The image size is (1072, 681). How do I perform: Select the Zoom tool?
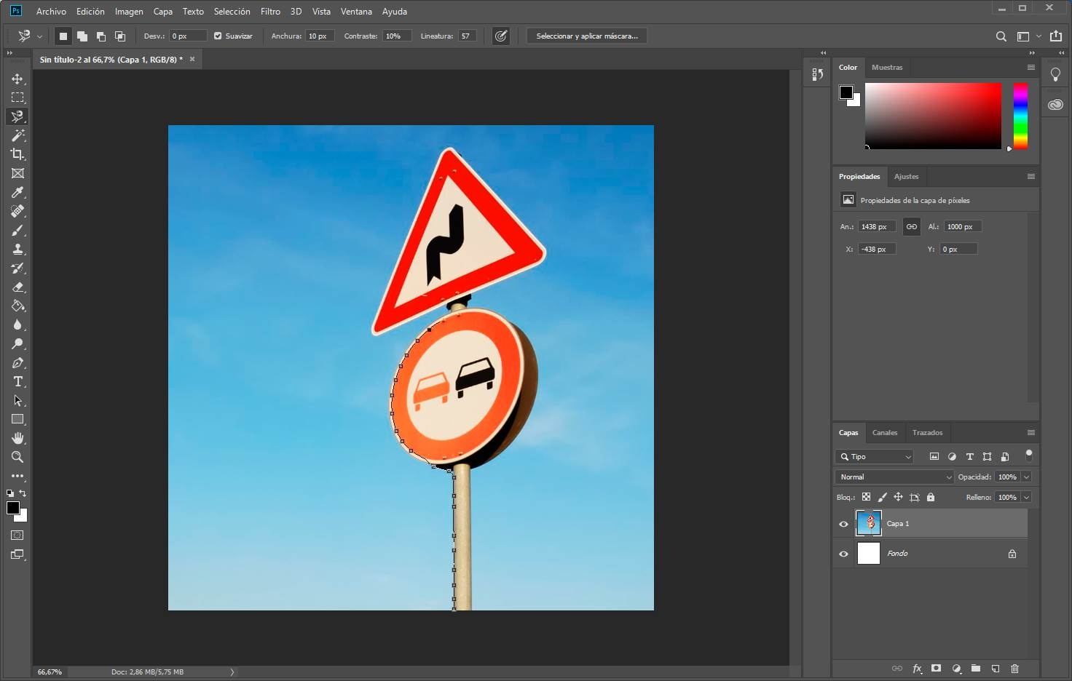pyautogui.click(x=17, y=457)
